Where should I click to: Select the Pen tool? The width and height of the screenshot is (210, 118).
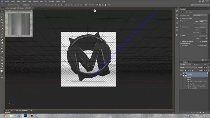tap(2, 52)
